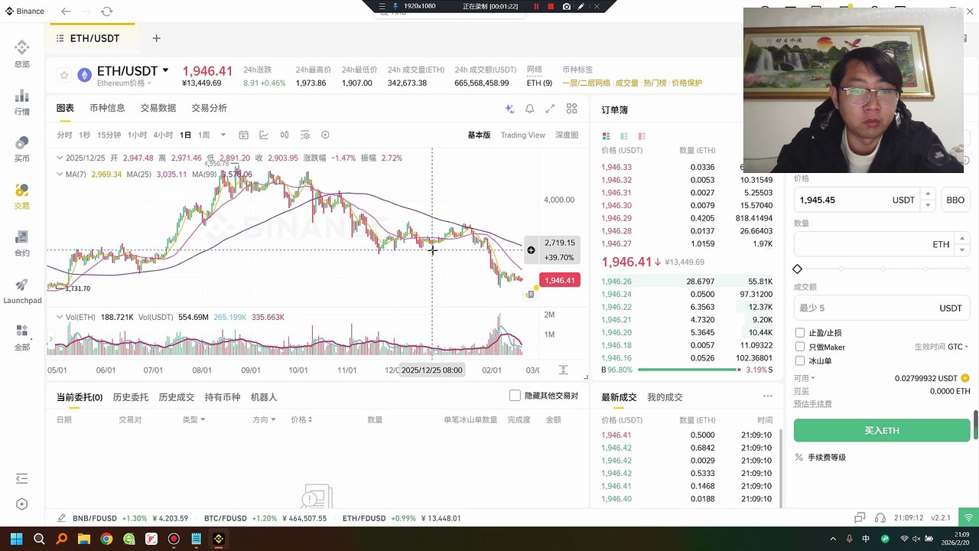Select the 4小时 chart interval
This screenshot has width=979, height=551.
163,135
